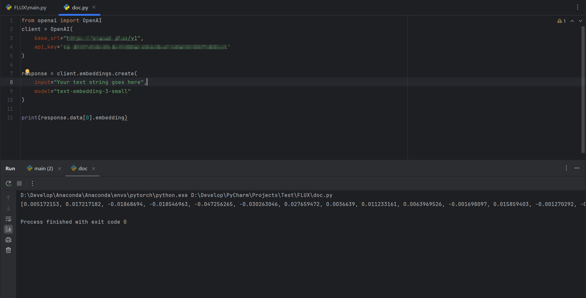The width and height of the screenshot is (586, 298).
Task: Click the yellow intention bulb
Action: point(27,71)
